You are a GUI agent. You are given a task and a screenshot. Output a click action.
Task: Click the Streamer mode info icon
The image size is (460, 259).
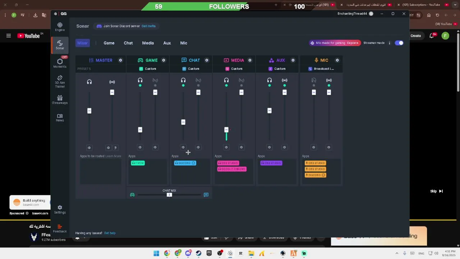point(389,43)
